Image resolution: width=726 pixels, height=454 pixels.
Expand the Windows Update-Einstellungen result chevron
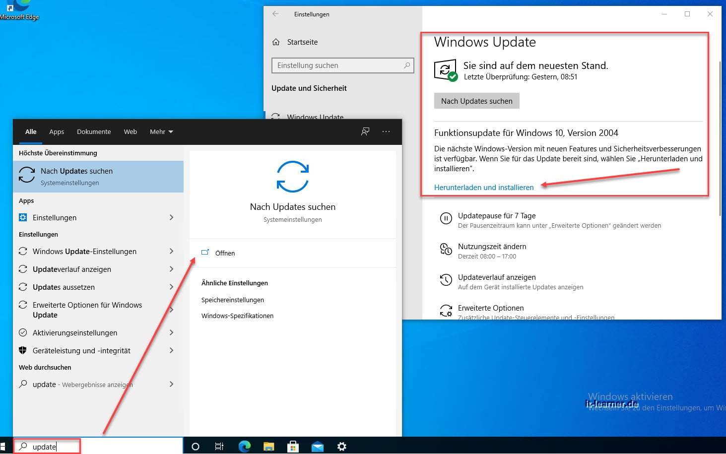[171, 251]
